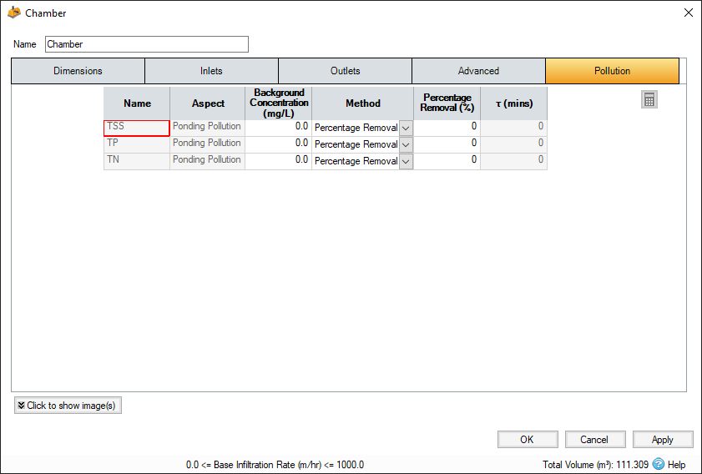Edit Percentage Removal for TN

pos(447,161)
